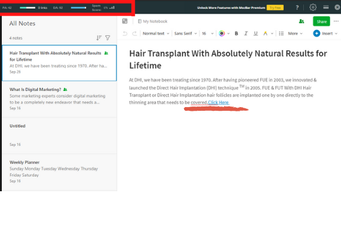
Task: Click the shared icon on the Digital Marketing note
Action: [x=65, y=89]
